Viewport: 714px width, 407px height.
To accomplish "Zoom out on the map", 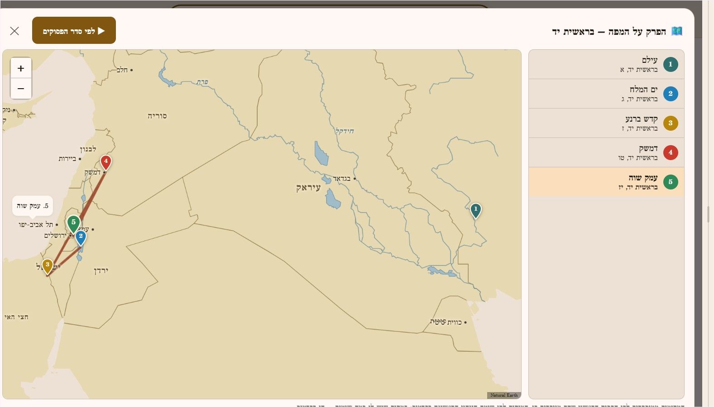I will (x=21, y=89).
